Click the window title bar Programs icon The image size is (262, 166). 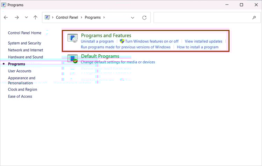coord(4,5)
